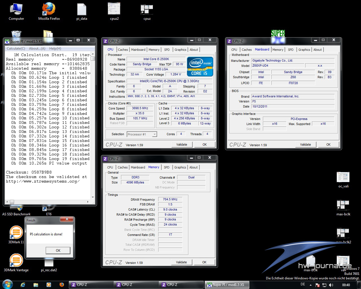361x289 pixels.
Task: Click Super PI vertical scrollbar up arrow
Action: pos(93,54)
